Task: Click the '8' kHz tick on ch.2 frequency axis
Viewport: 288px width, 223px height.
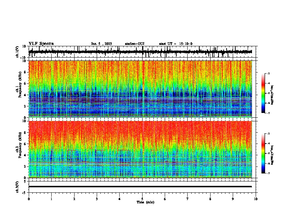Action: tap(25, 133)
